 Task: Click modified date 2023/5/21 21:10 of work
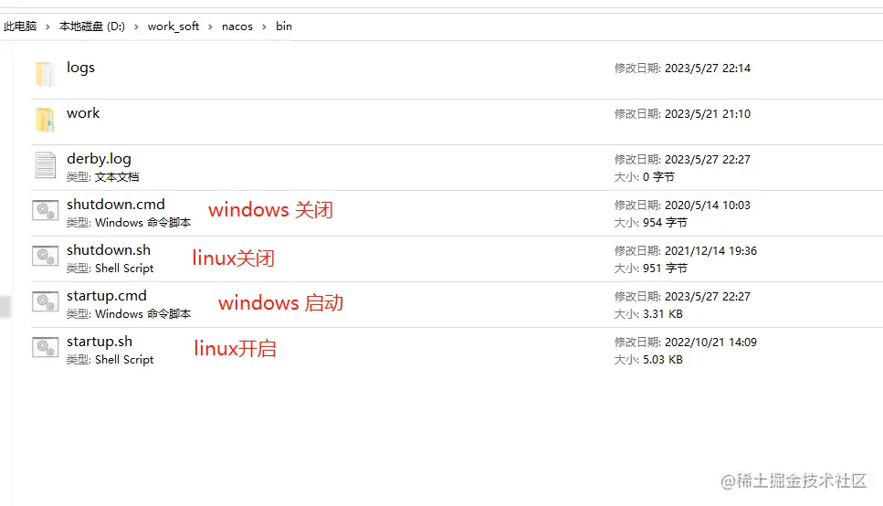tap(708, 114)
